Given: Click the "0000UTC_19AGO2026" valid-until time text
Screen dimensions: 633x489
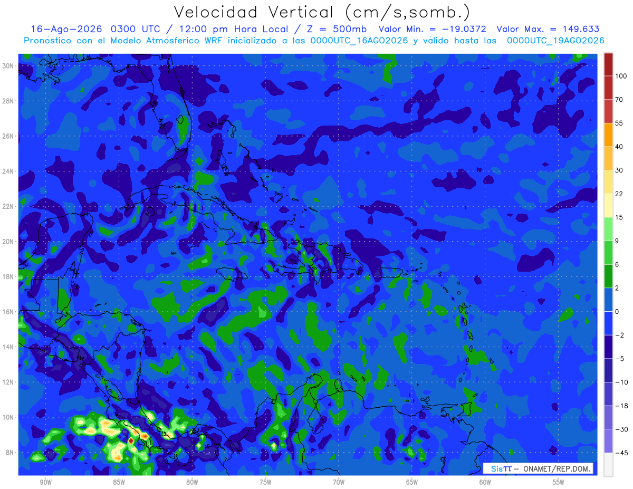Looking at the screenshot, I should coord(555,41).
